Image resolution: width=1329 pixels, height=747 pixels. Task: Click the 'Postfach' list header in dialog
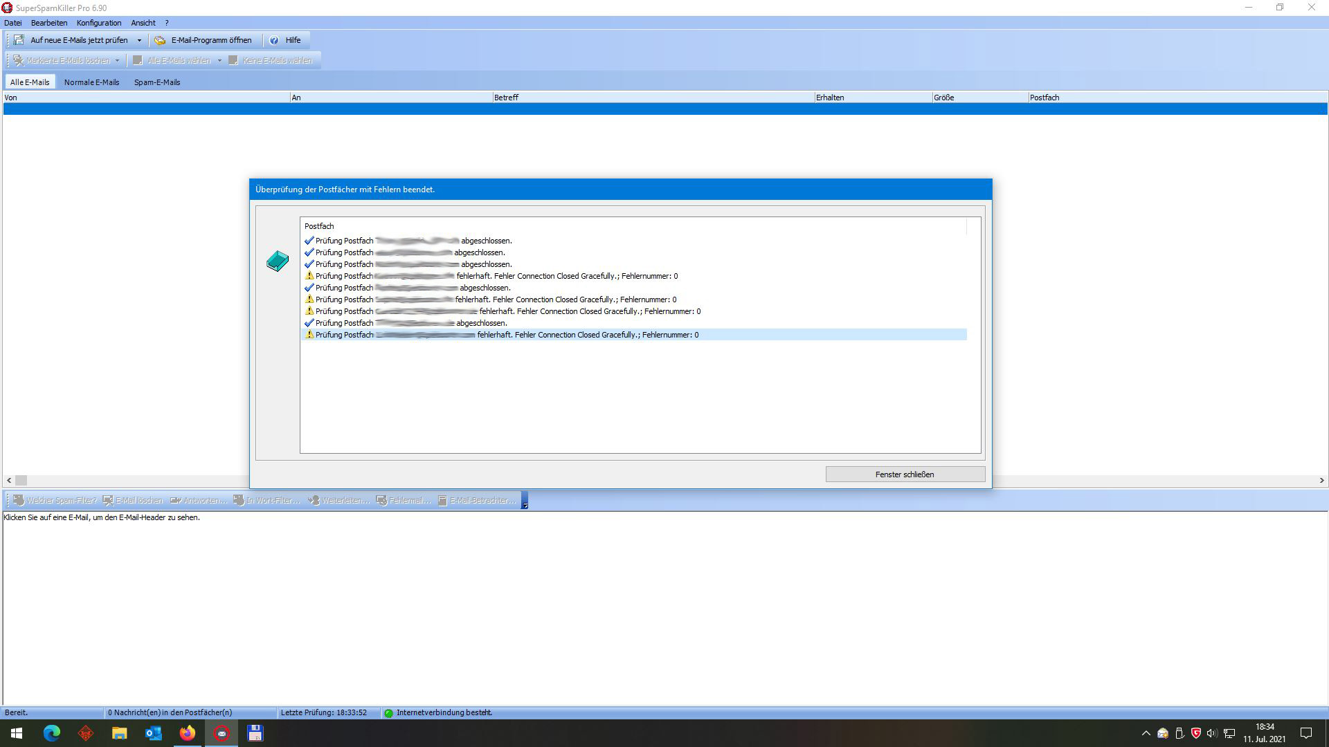pyautogui.click(x=633, y=226)
